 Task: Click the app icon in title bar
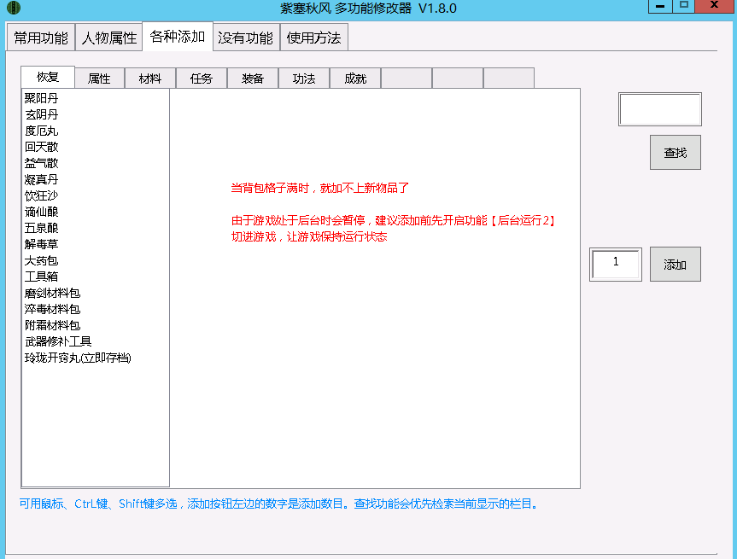coord(13,8)
